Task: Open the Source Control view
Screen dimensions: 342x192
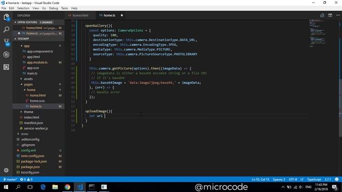Action: coord(6,42)
